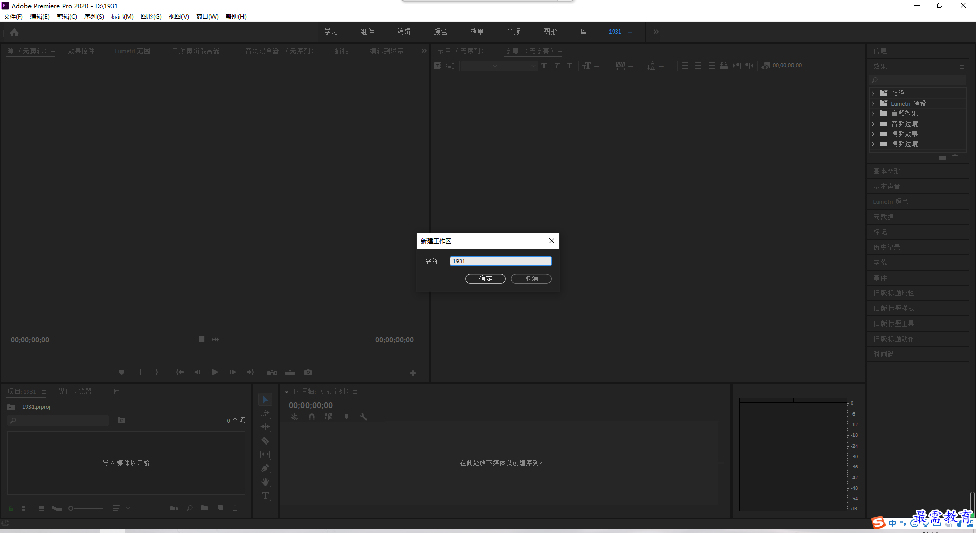This screenshot has height=533, width=976.
Task: Click the Home icon
Action: (x=14, y=32)
